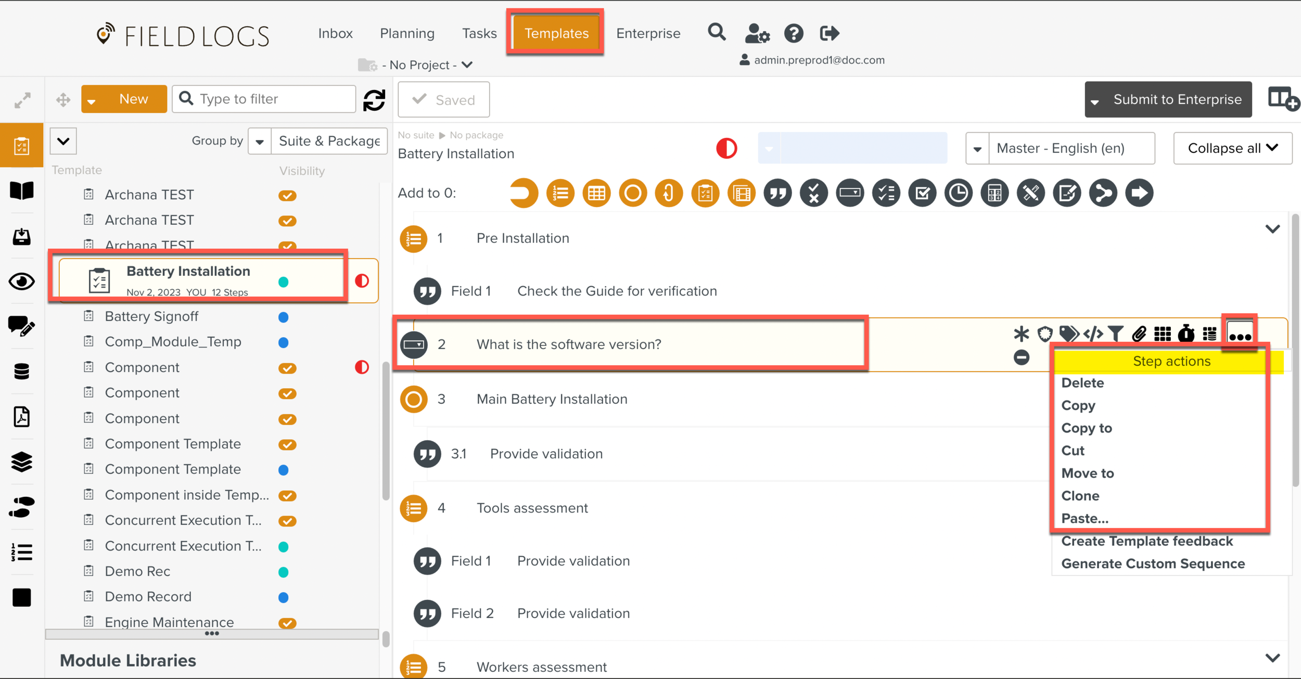Select Move to in step actions
The height and width of the screenshot is (679, 1301).
pyautogui.click(x=1088, y=473)
